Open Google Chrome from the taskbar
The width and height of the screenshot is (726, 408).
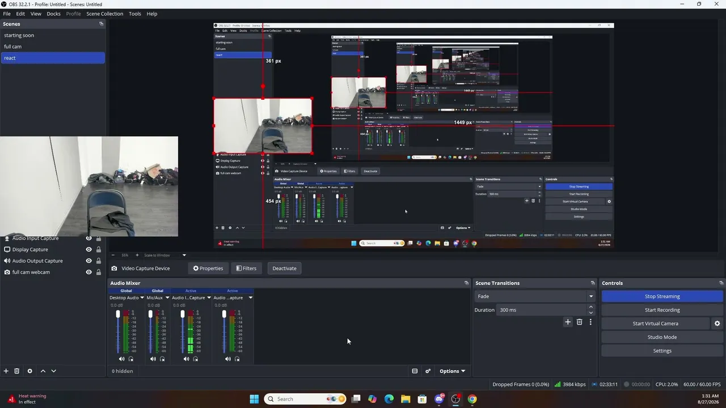tap(472, 399)
